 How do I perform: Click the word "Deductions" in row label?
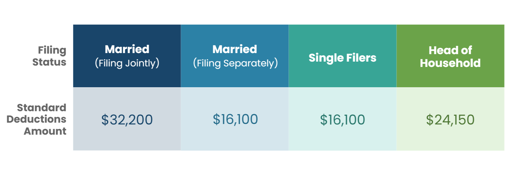point(36,119)
